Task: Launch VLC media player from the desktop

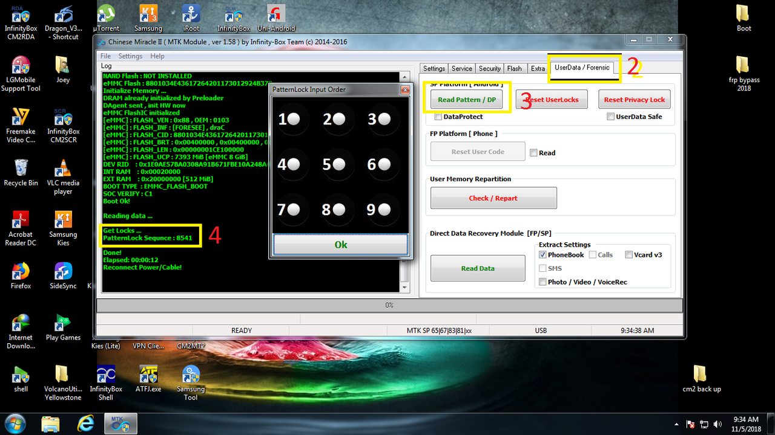Action: tap(63, 177)
